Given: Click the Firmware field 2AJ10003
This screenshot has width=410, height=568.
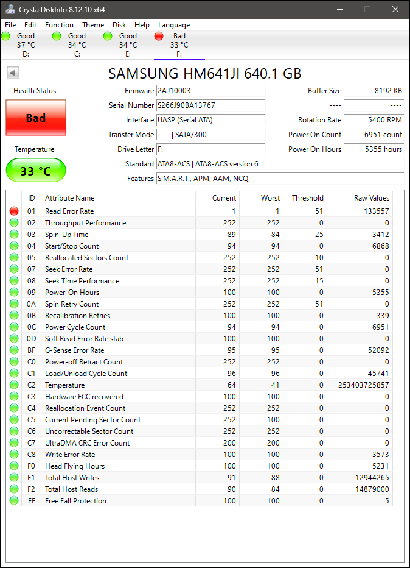Looking at the screenshot, I should tap(211, 91).
